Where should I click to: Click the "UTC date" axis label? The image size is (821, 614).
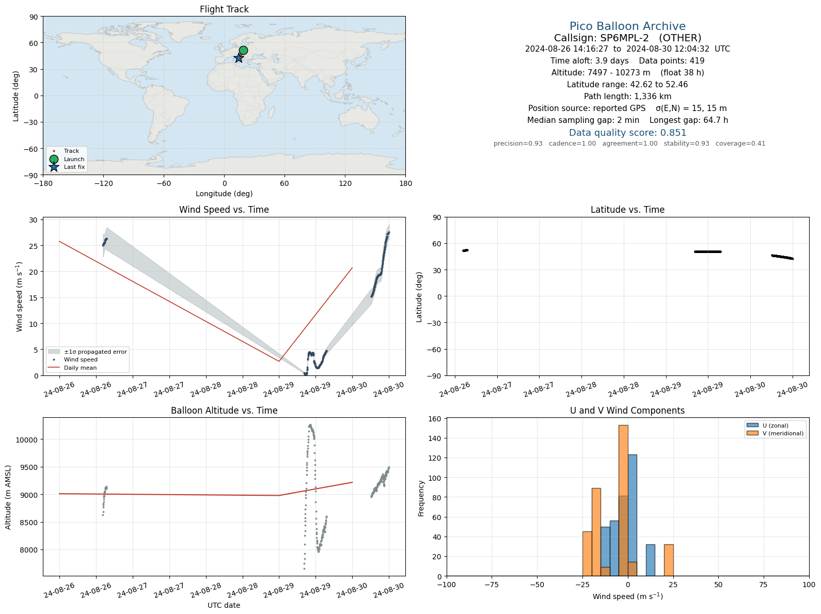coord(224,605)
